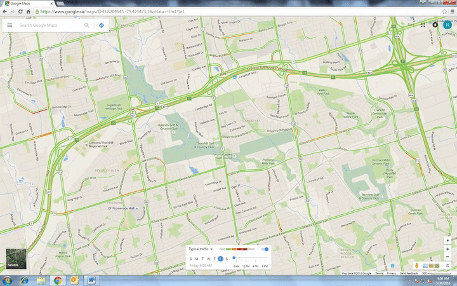Open the Google Maps hamburger menu
The width and height of the screenshot is (457, 286).
[10, 25]
